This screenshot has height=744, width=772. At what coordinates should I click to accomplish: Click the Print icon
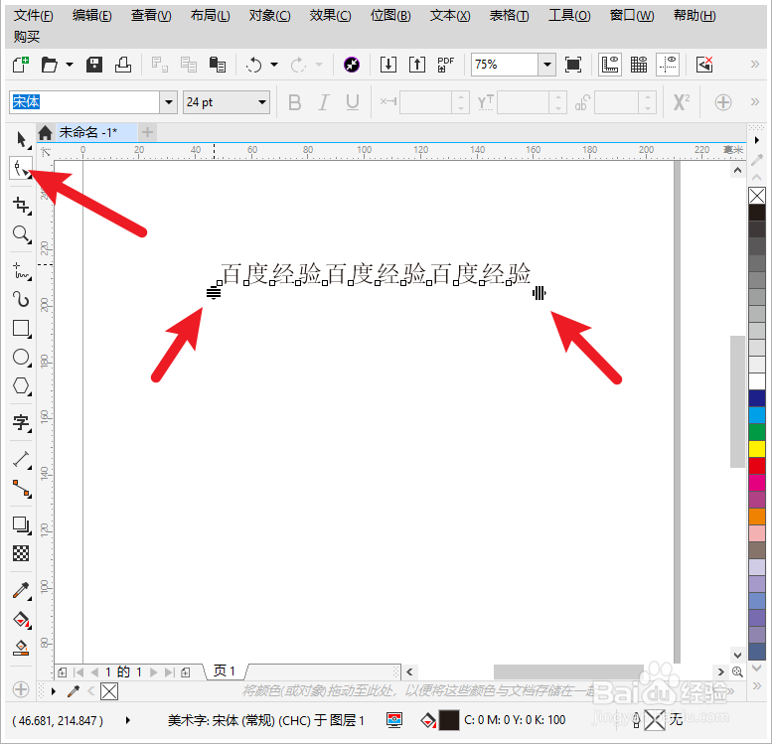pyautogui.click(x=122, y=65)
